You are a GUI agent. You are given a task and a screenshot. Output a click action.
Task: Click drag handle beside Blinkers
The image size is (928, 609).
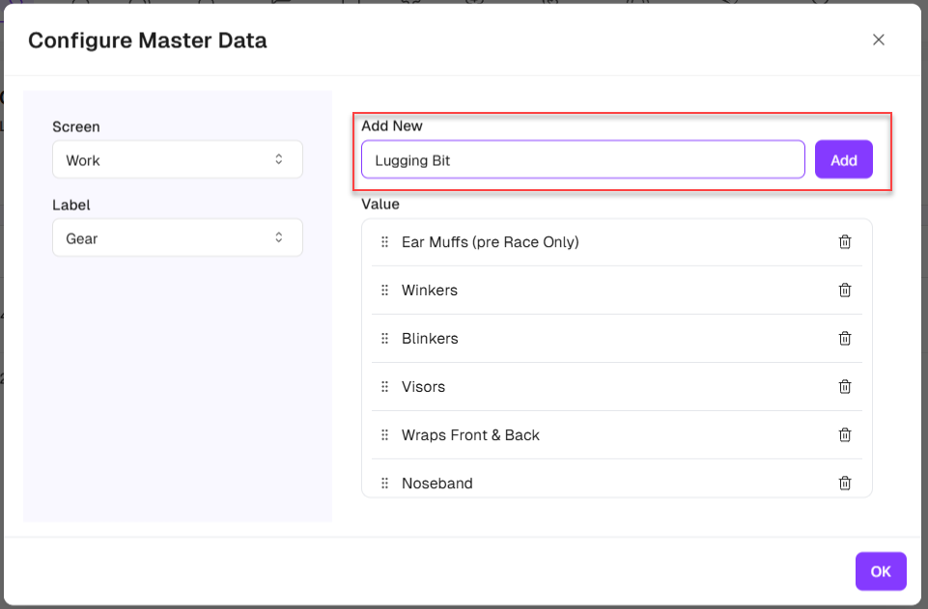coord(384,339)
